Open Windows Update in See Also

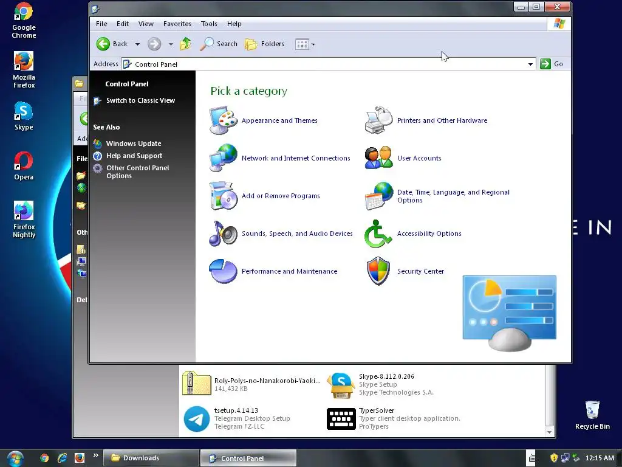click(134, 144)
